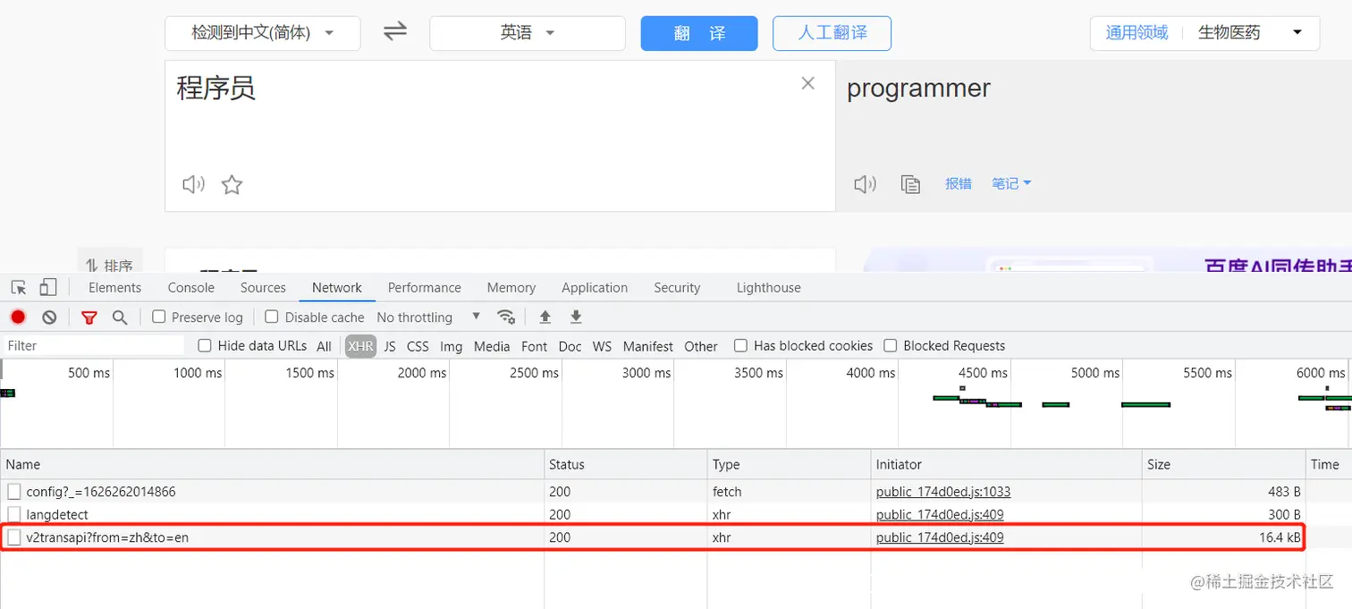The image size is (1352, 609).
Task: Filter requests by CSS type
Action: [x=418, y=346]
